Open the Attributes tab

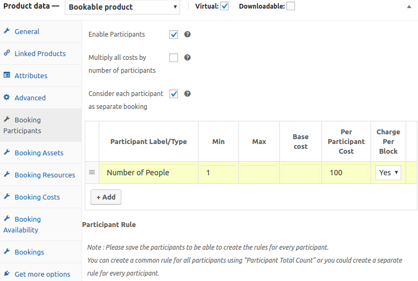[x=41, y=76]
